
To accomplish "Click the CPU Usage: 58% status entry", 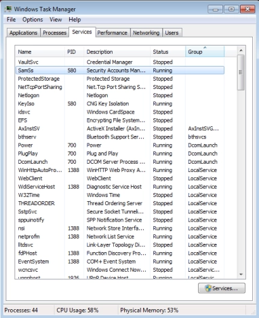I will point(77,310).
